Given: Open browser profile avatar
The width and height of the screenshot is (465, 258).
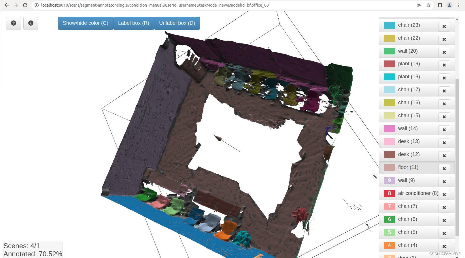Looking at the screenshot, I should click(x=449, y=5).
